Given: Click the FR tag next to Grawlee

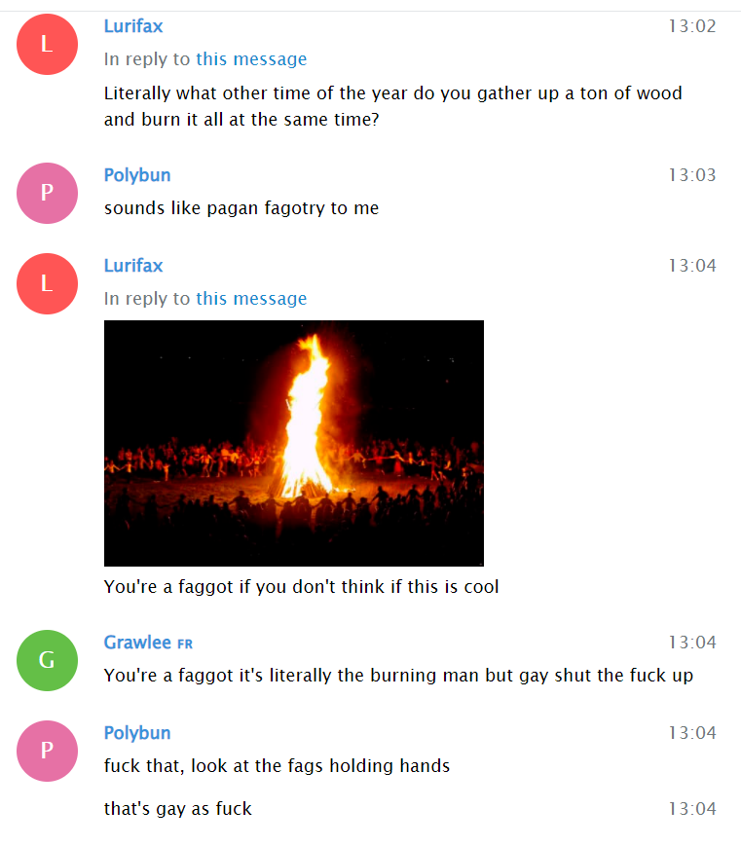Looking at the screenshot, I should (x=185, y=644).
